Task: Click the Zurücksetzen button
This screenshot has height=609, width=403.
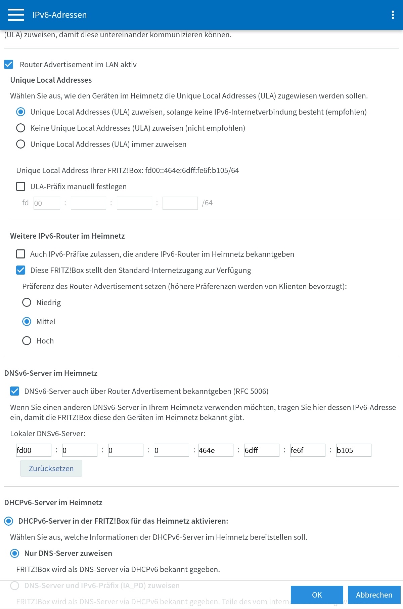Action: (51, 469)
